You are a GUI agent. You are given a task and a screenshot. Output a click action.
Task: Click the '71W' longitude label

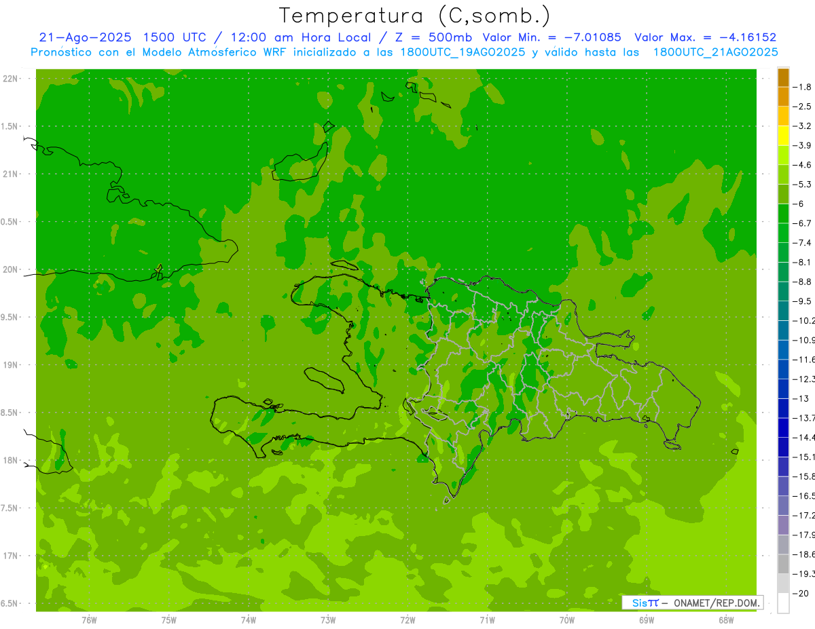(487, 620)
